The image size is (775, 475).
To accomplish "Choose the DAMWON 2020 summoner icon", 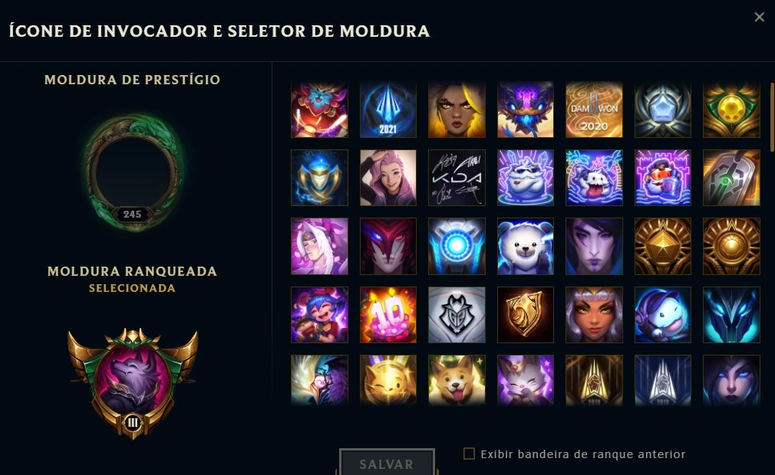I will 594,110.
